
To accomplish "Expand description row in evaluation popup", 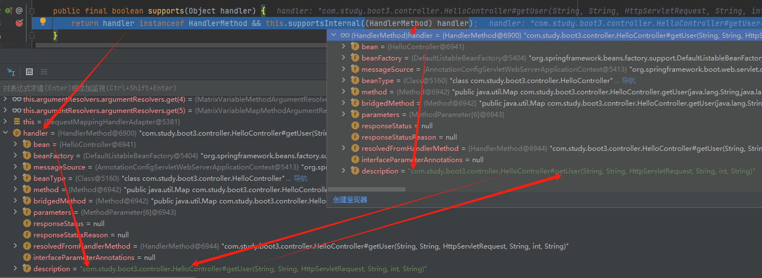I will click(344, 171).
